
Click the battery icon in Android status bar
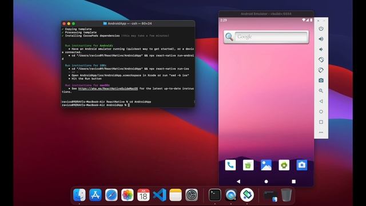(311, 20)
